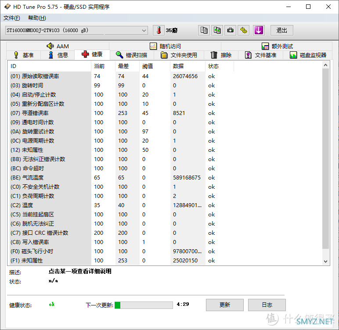Click the 阈值 column header

click(x=155, y=66)
